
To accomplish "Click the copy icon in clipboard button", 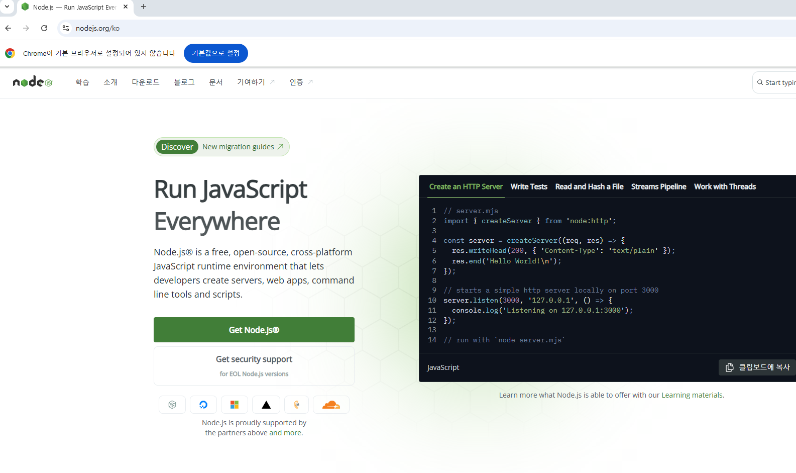I will click(730, 367).
